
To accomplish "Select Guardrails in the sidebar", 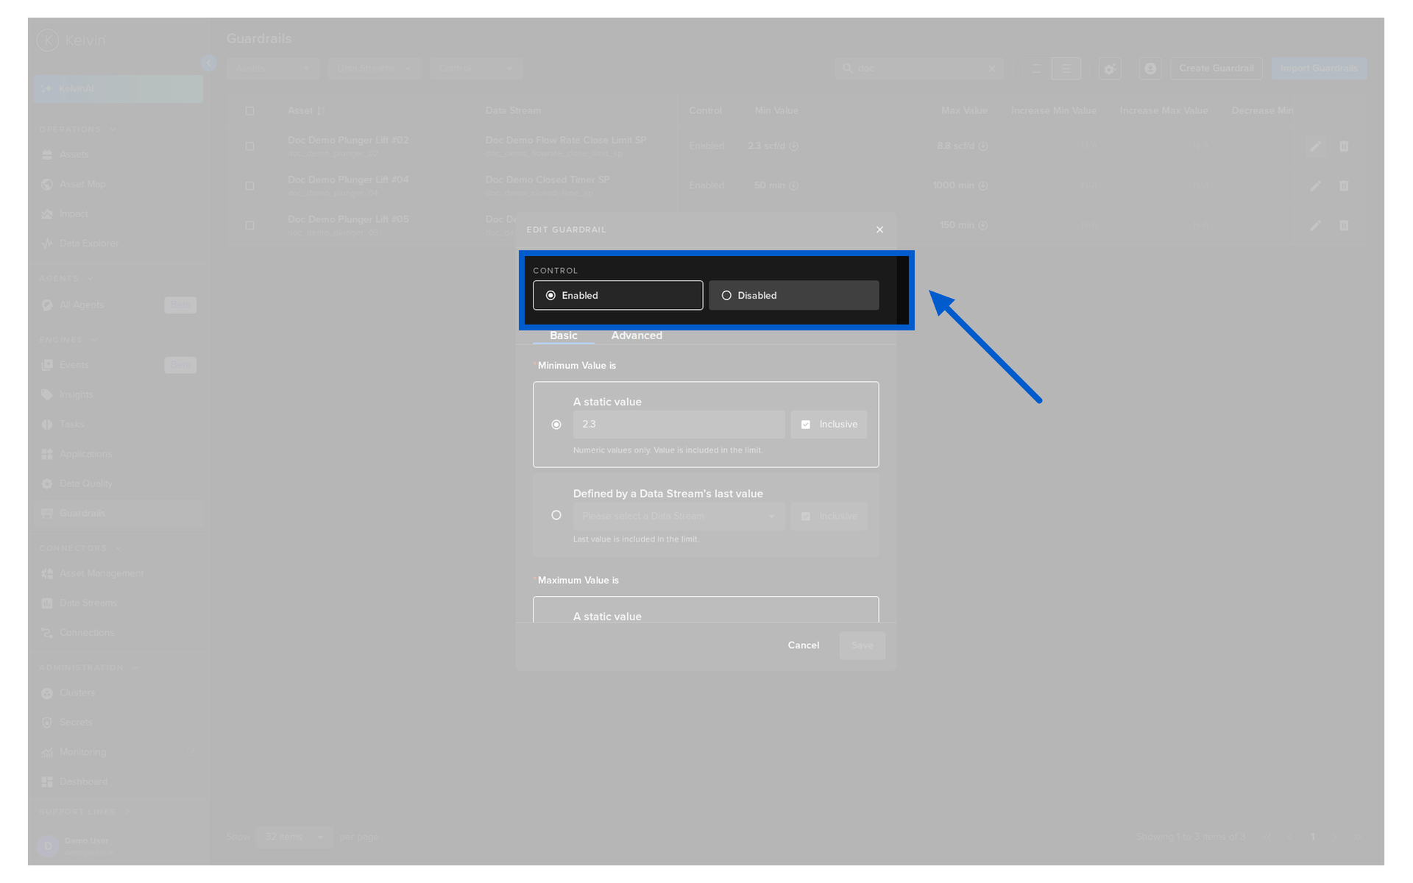I will point(118,513).
